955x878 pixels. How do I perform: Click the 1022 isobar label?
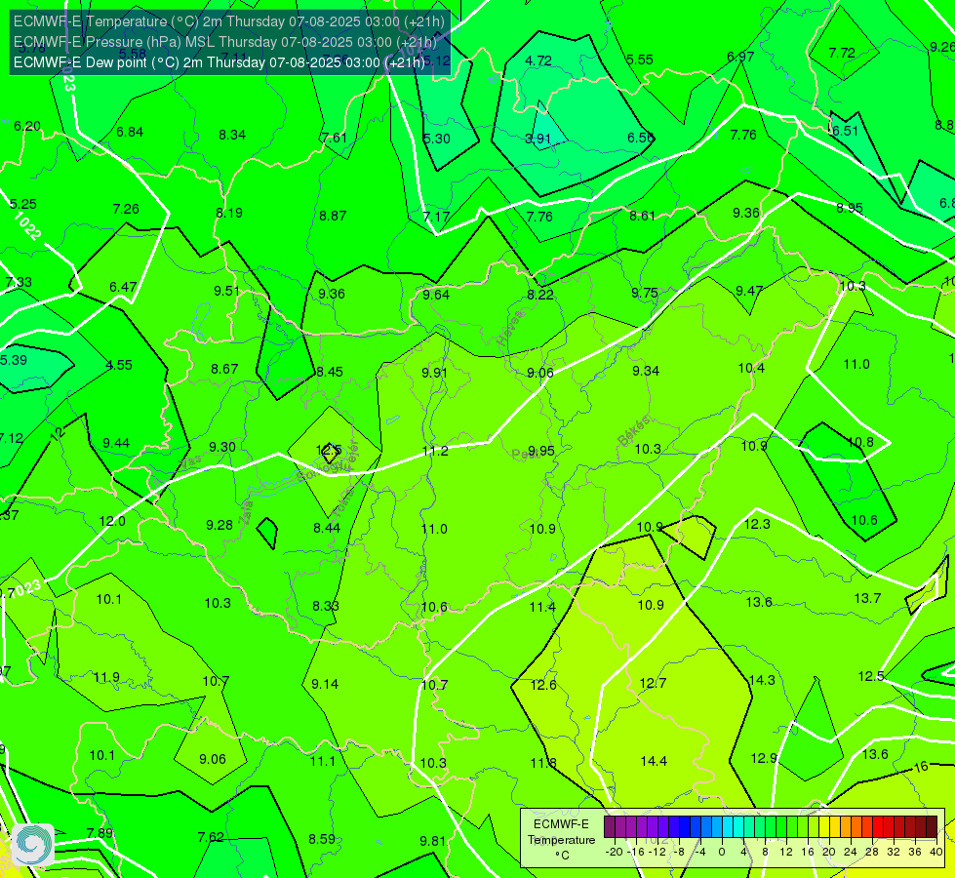27,226
